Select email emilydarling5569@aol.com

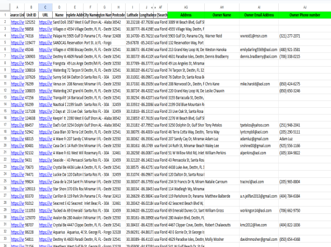(259, 49)
